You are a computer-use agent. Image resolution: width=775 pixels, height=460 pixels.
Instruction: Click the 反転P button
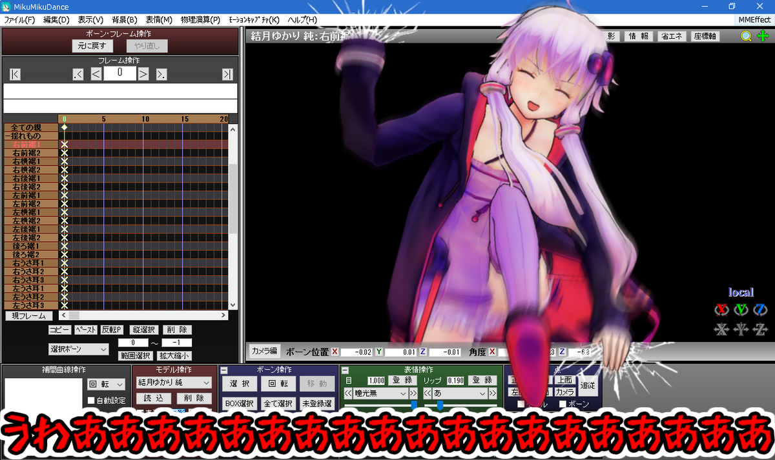point(112,330)
